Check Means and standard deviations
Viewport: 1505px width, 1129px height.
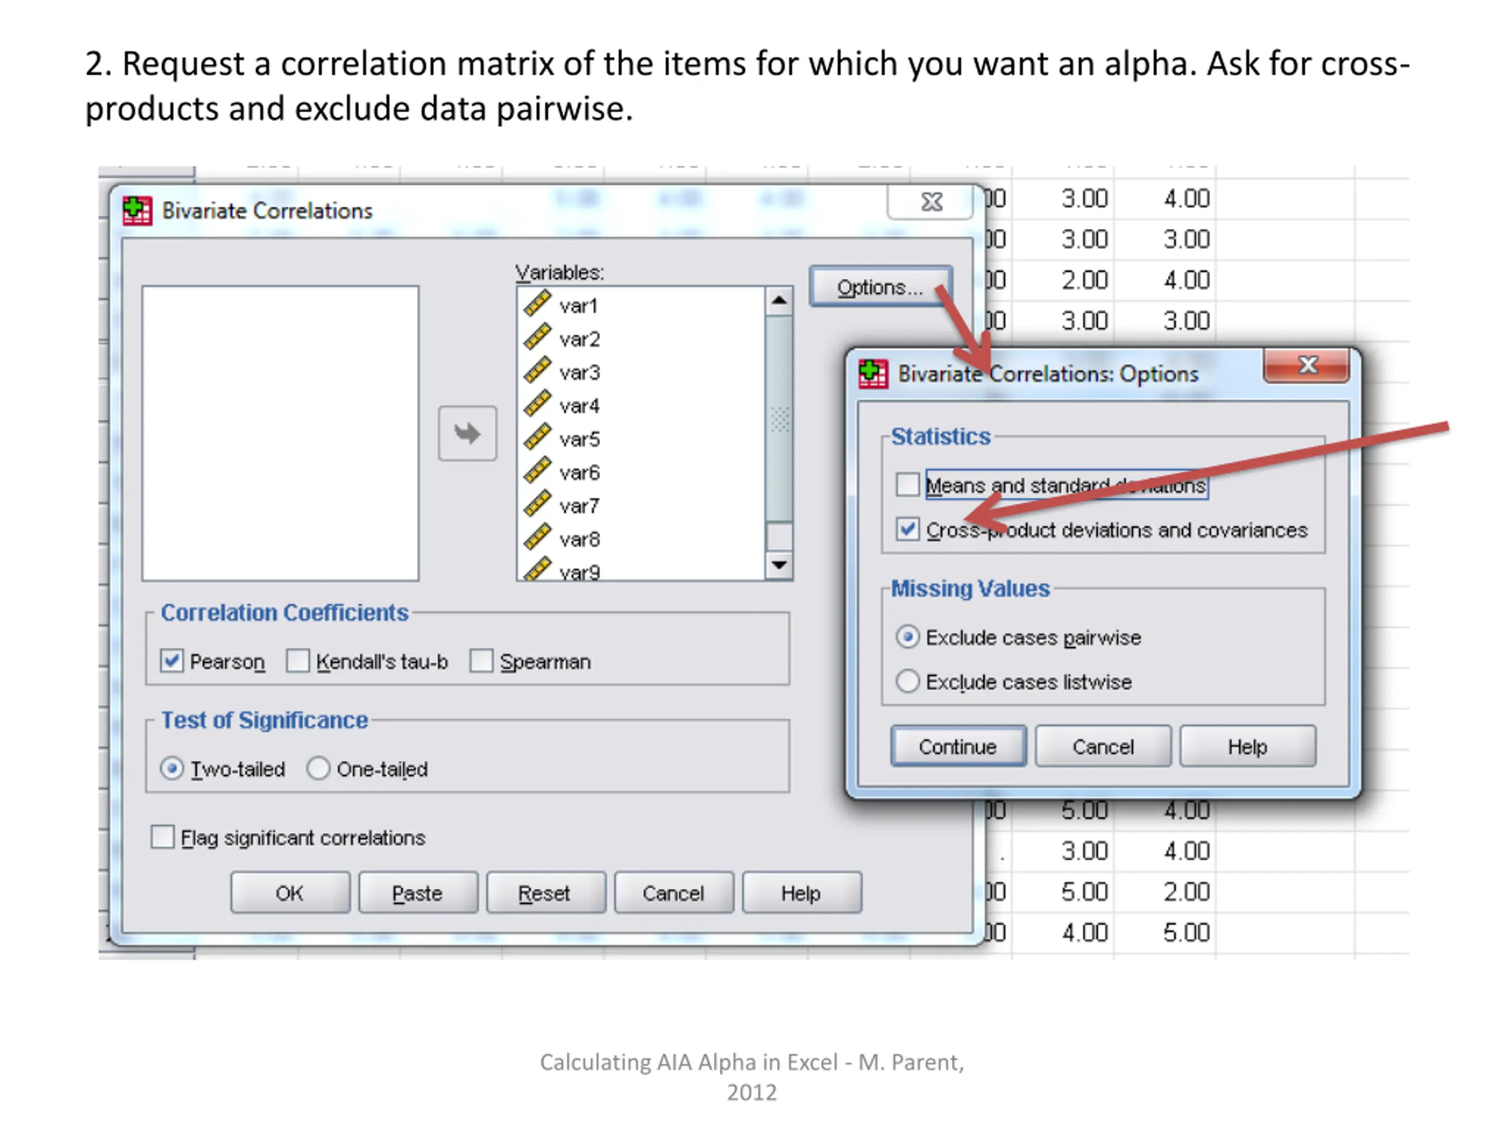[x=907, y=485]
